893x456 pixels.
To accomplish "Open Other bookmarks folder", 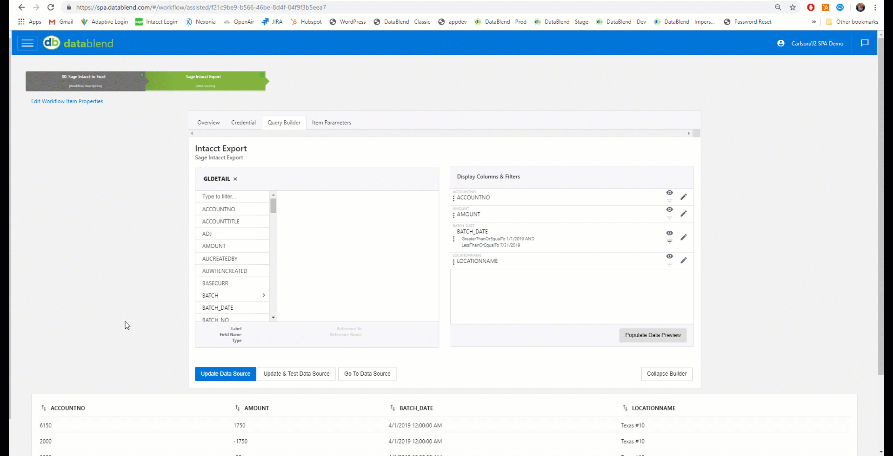I will tap(852, 22).
